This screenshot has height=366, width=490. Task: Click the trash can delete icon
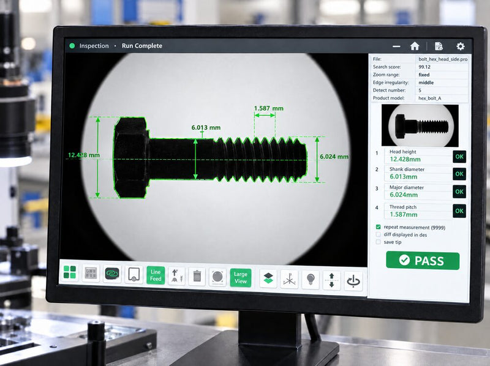tap(197, 276)
